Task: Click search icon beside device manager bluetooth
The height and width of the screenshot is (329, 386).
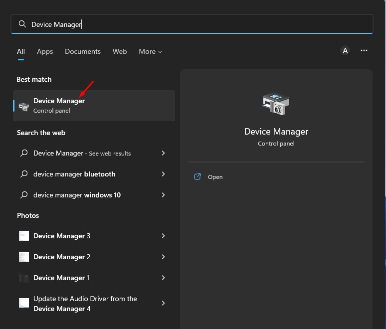Action: coord(24,174)
